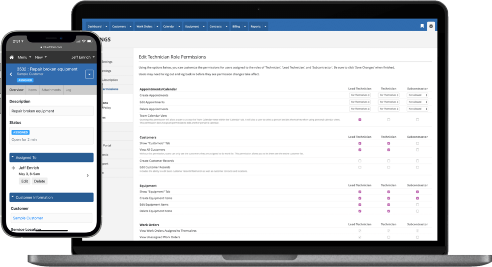This screenshot has width=492, height=267.
Task: Collapse the Assigned To section
Action: click(x=51, y=158)
